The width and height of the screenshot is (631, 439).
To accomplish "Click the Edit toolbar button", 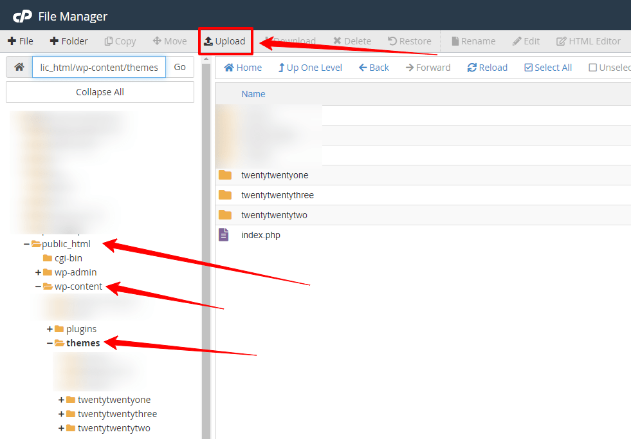I will (x=526, y=41).
